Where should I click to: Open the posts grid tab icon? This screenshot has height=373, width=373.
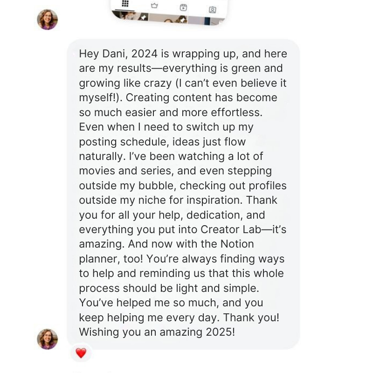125,4
